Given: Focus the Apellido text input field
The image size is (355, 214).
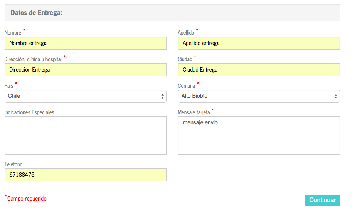Looking at the screenshot, I should [x=259, y=43].
